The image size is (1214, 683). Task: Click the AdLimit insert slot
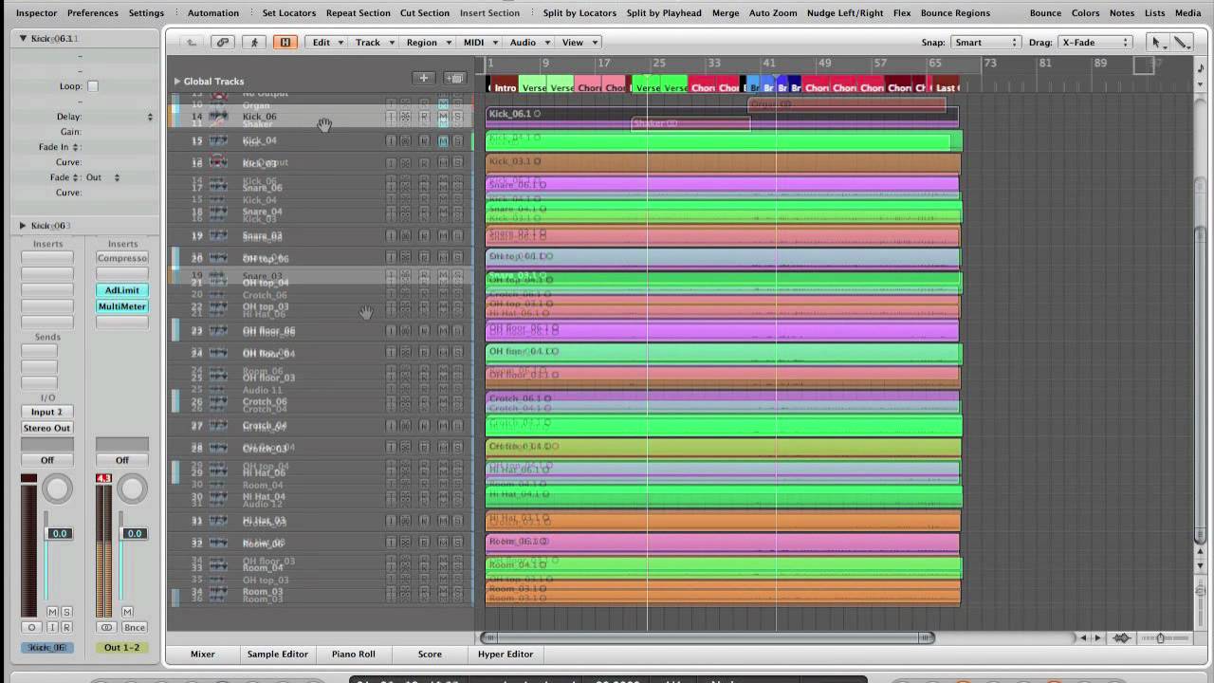click(x=122, y=290)
